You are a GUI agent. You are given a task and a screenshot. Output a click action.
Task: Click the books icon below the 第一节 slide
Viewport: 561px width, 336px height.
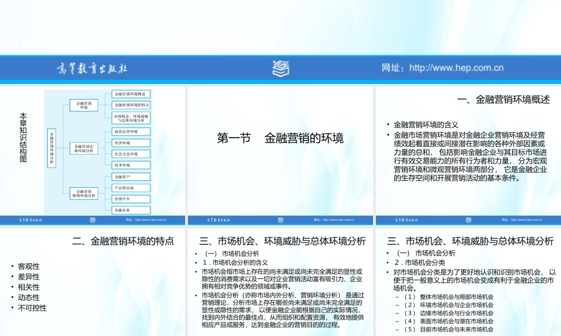(x=279, y=220)
